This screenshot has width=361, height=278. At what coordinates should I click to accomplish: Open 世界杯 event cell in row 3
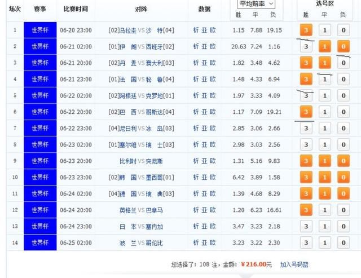coord(40,63)
